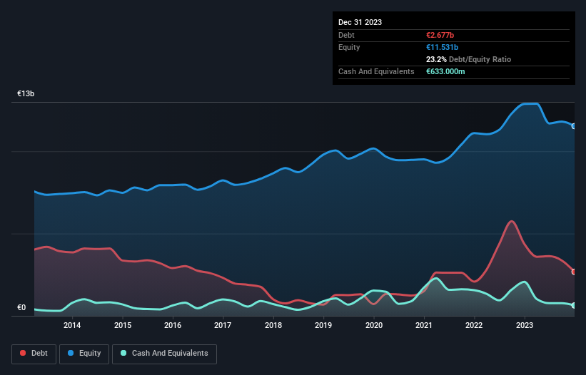The image size is (586, 375).
Task: Click the Debt end marker on red line
Action: 574,272
